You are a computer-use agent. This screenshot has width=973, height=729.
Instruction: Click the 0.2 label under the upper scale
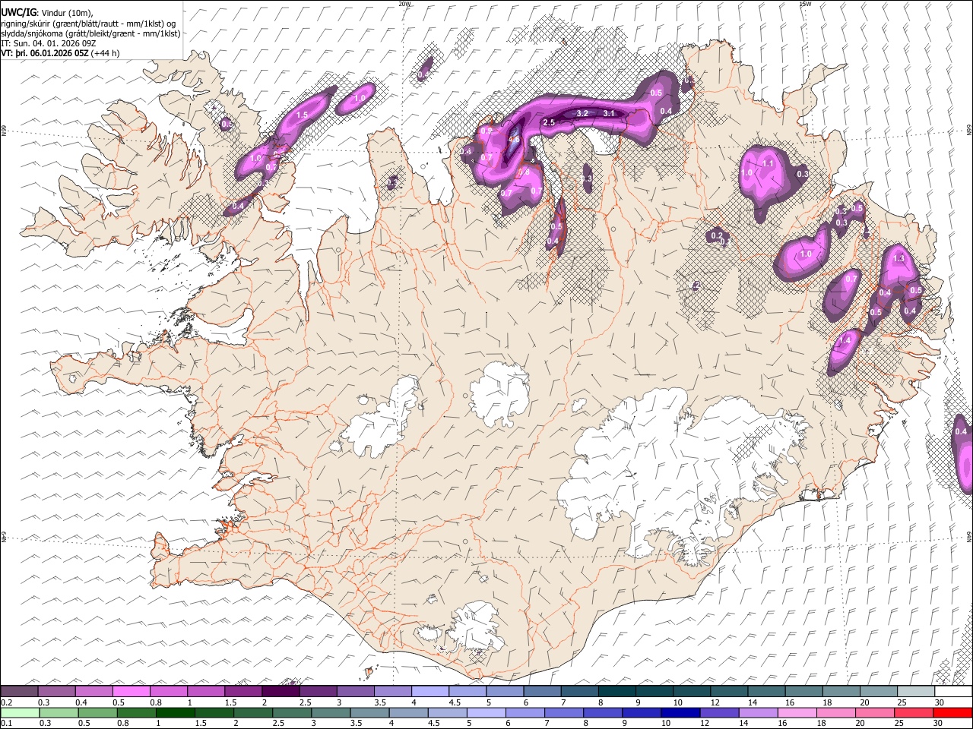pyautogui.click(x=5, y=702)
